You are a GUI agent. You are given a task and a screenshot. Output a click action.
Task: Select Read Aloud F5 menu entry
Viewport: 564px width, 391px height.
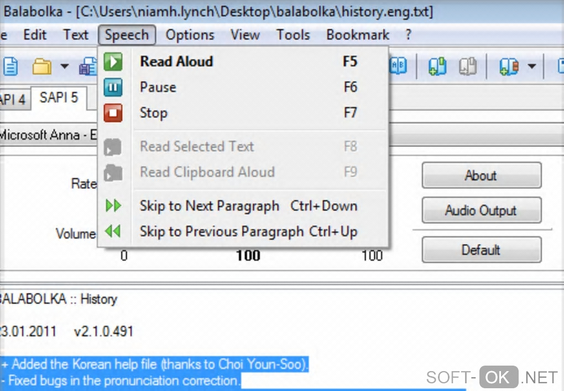click(243, 61)
